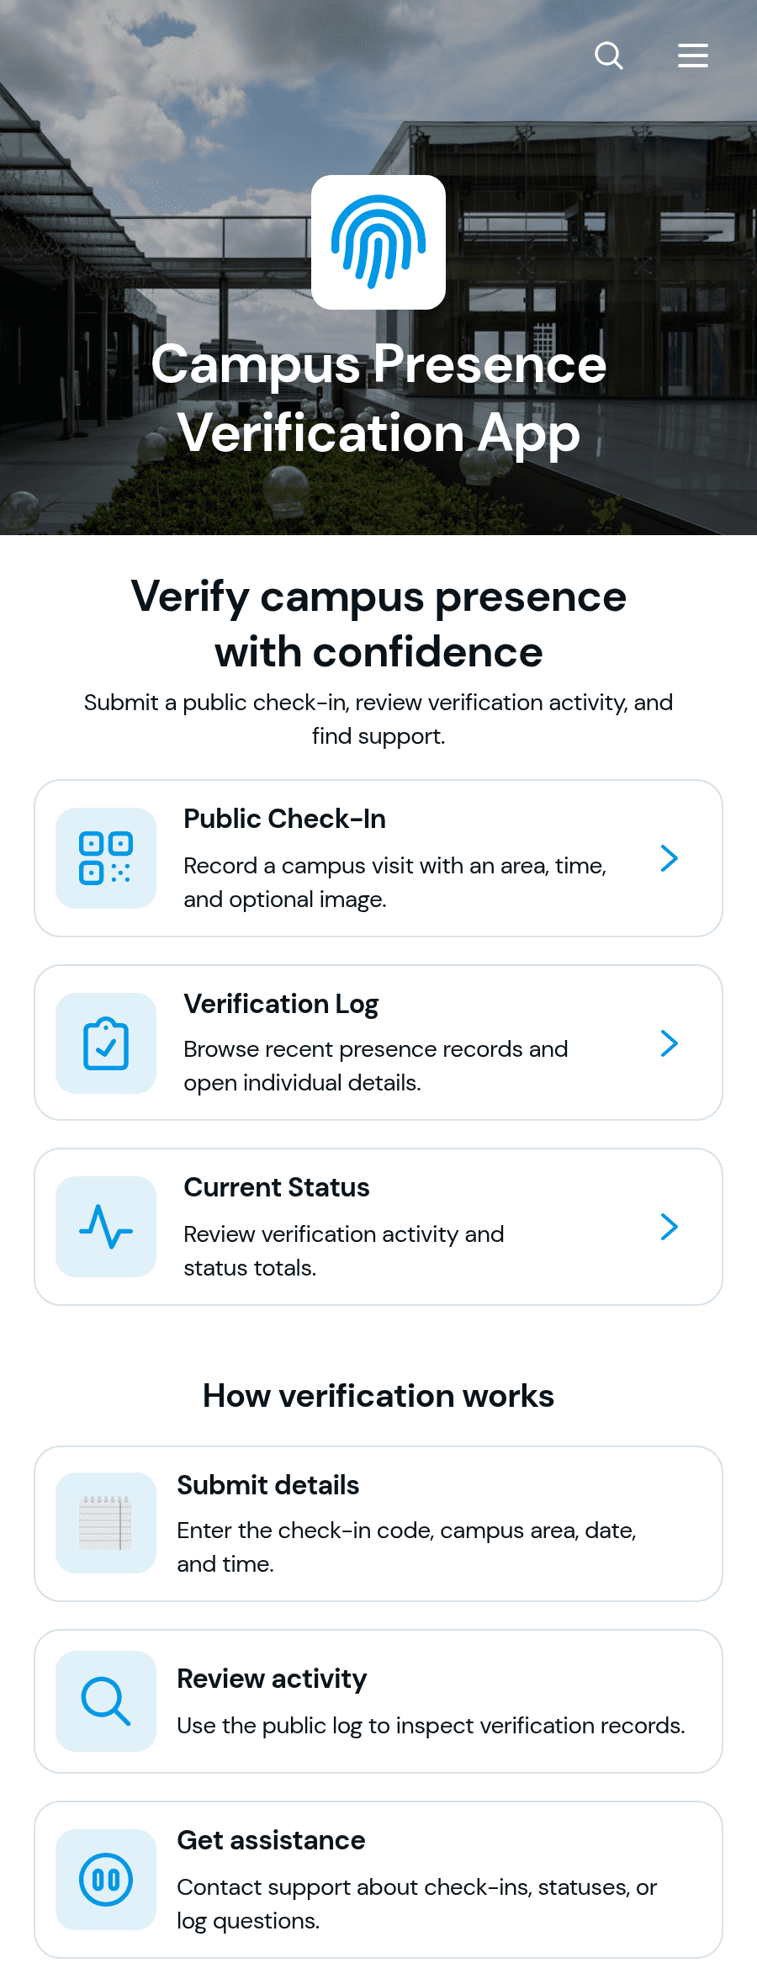
Task: Expand Public Check-In via its chevron
Action: point(670,858)
